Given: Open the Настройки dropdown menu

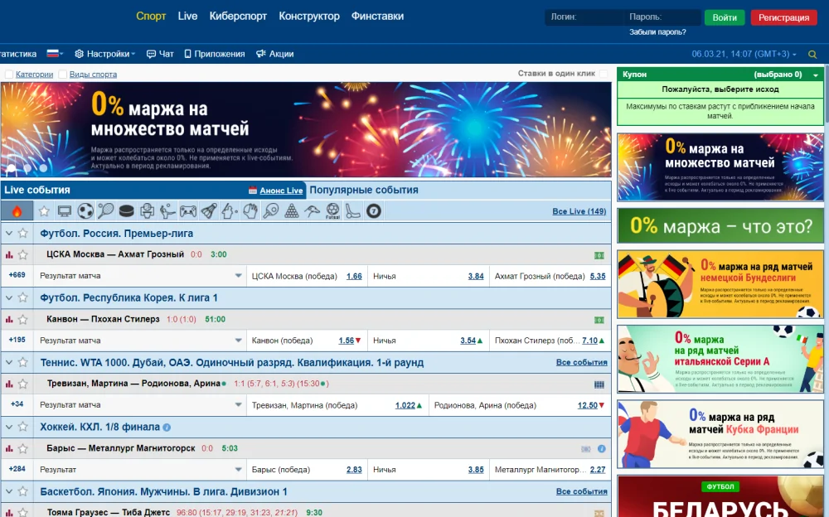Looking at the screenshot, I should point(105,54).
